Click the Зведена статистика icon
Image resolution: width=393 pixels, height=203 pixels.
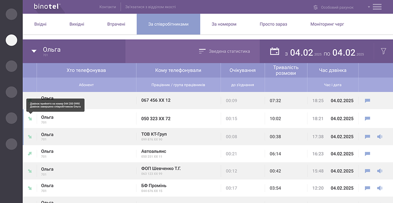click(202, 51)
